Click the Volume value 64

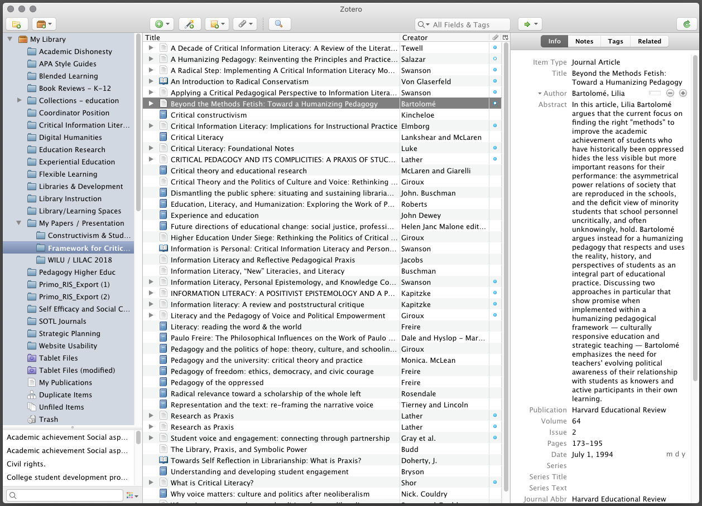tap(576, 421)
